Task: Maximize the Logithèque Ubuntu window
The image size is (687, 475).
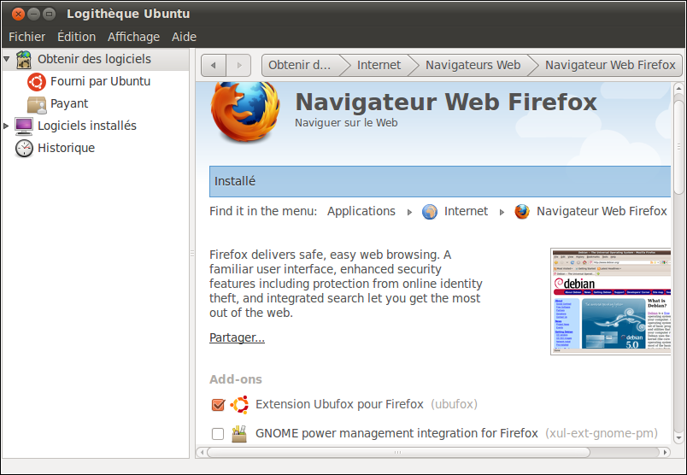Action: [x=50, y=14]
